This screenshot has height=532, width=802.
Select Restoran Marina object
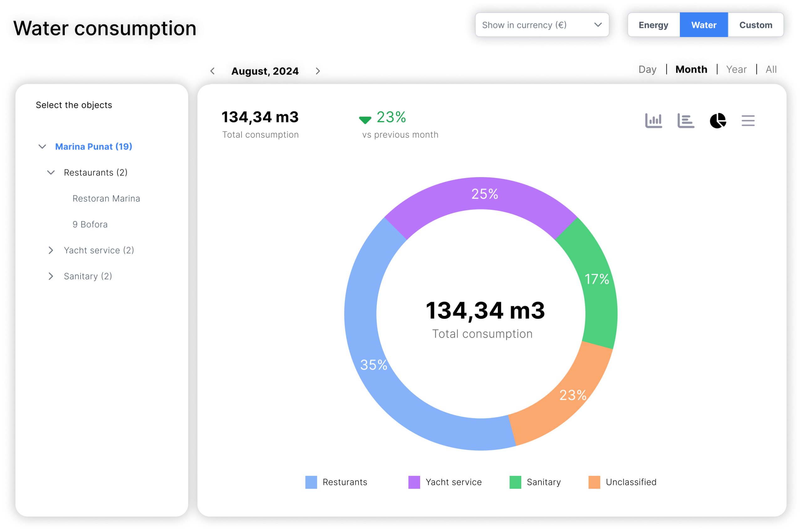(106, 198)
